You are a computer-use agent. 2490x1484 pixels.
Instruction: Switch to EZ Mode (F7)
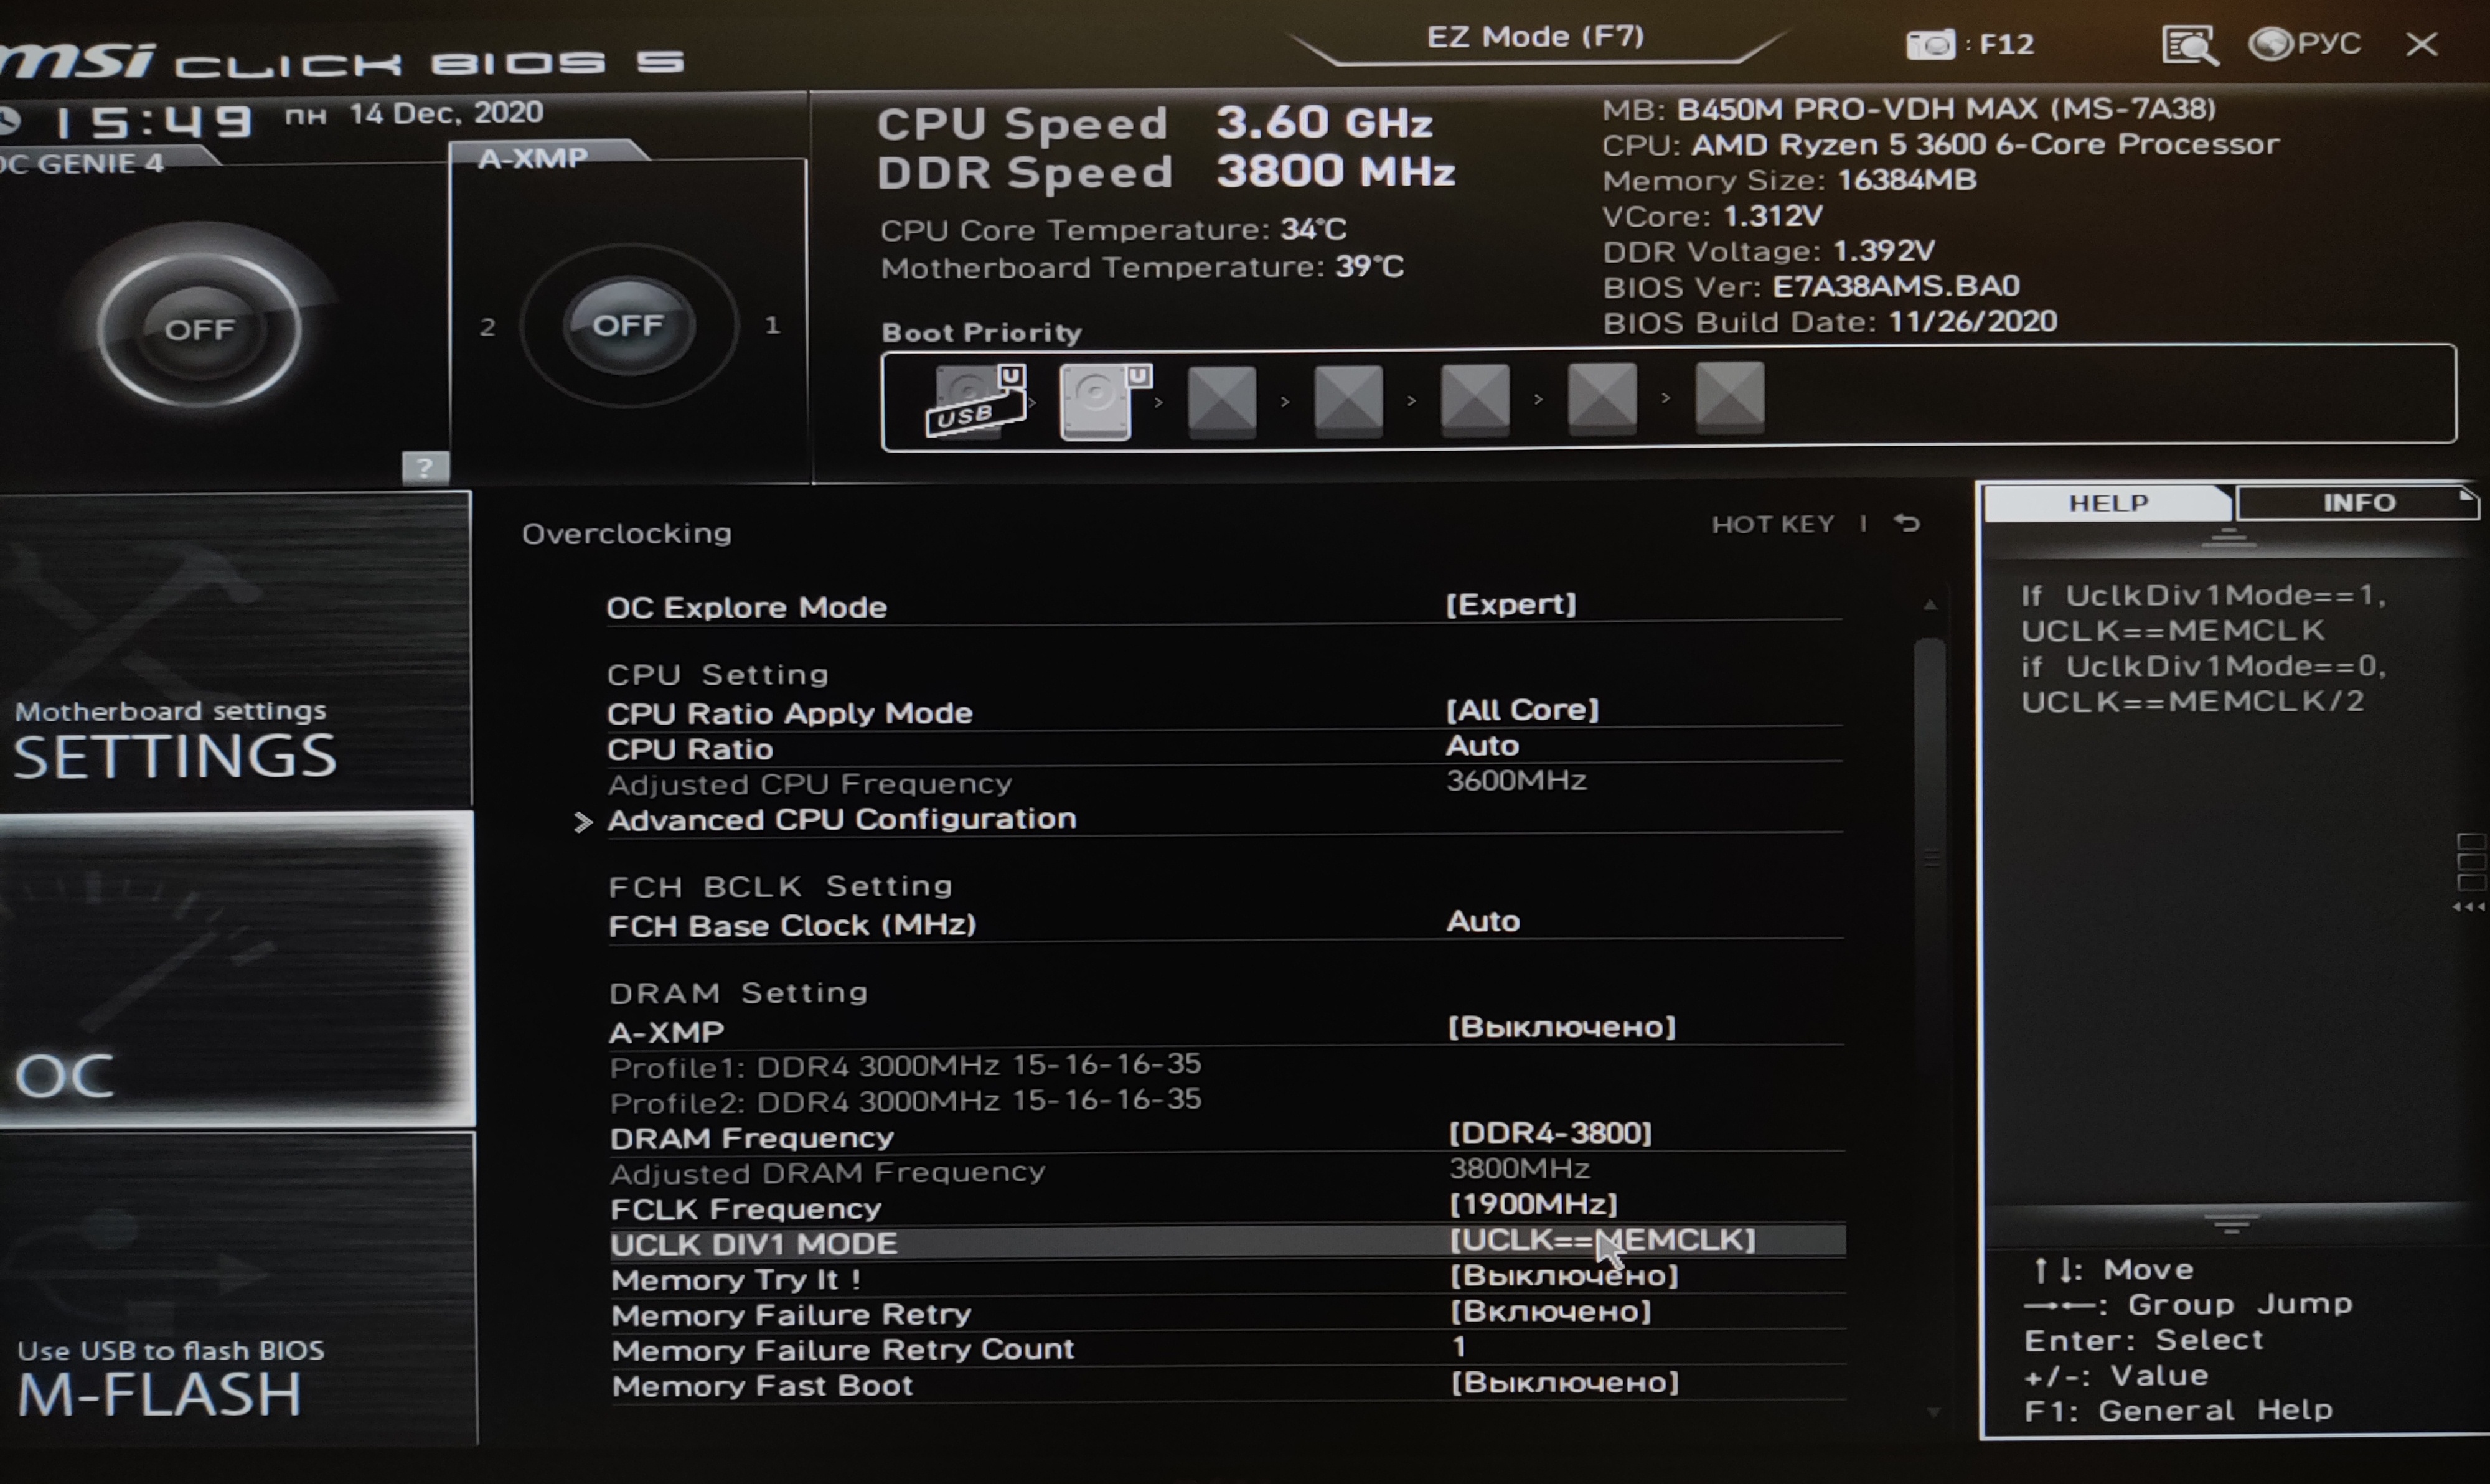(x=1535, y=37)
